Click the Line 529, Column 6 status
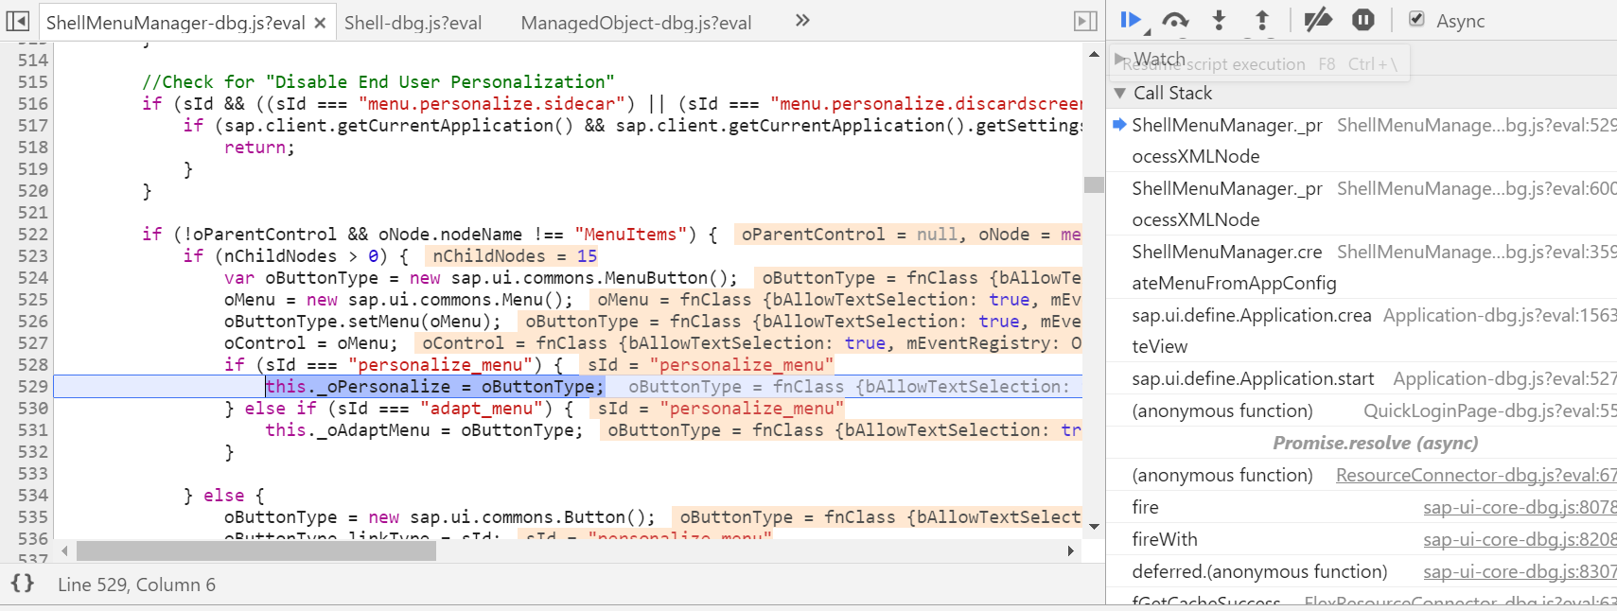This screenshot has width=1617, height=611. 136,585
